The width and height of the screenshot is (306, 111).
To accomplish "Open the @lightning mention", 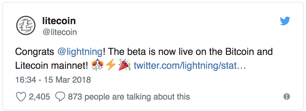I will [x=80, y=52].
